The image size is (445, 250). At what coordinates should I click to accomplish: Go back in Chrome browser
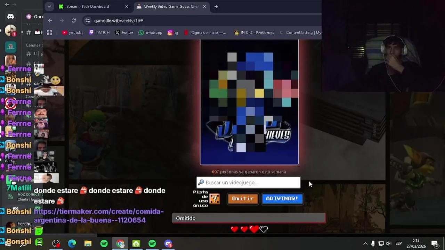(x=50, y=20)
